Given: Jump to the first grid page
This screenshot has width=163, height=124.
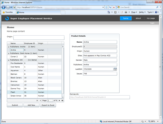Looking at the screenshot, I should [x=37, y=100].
